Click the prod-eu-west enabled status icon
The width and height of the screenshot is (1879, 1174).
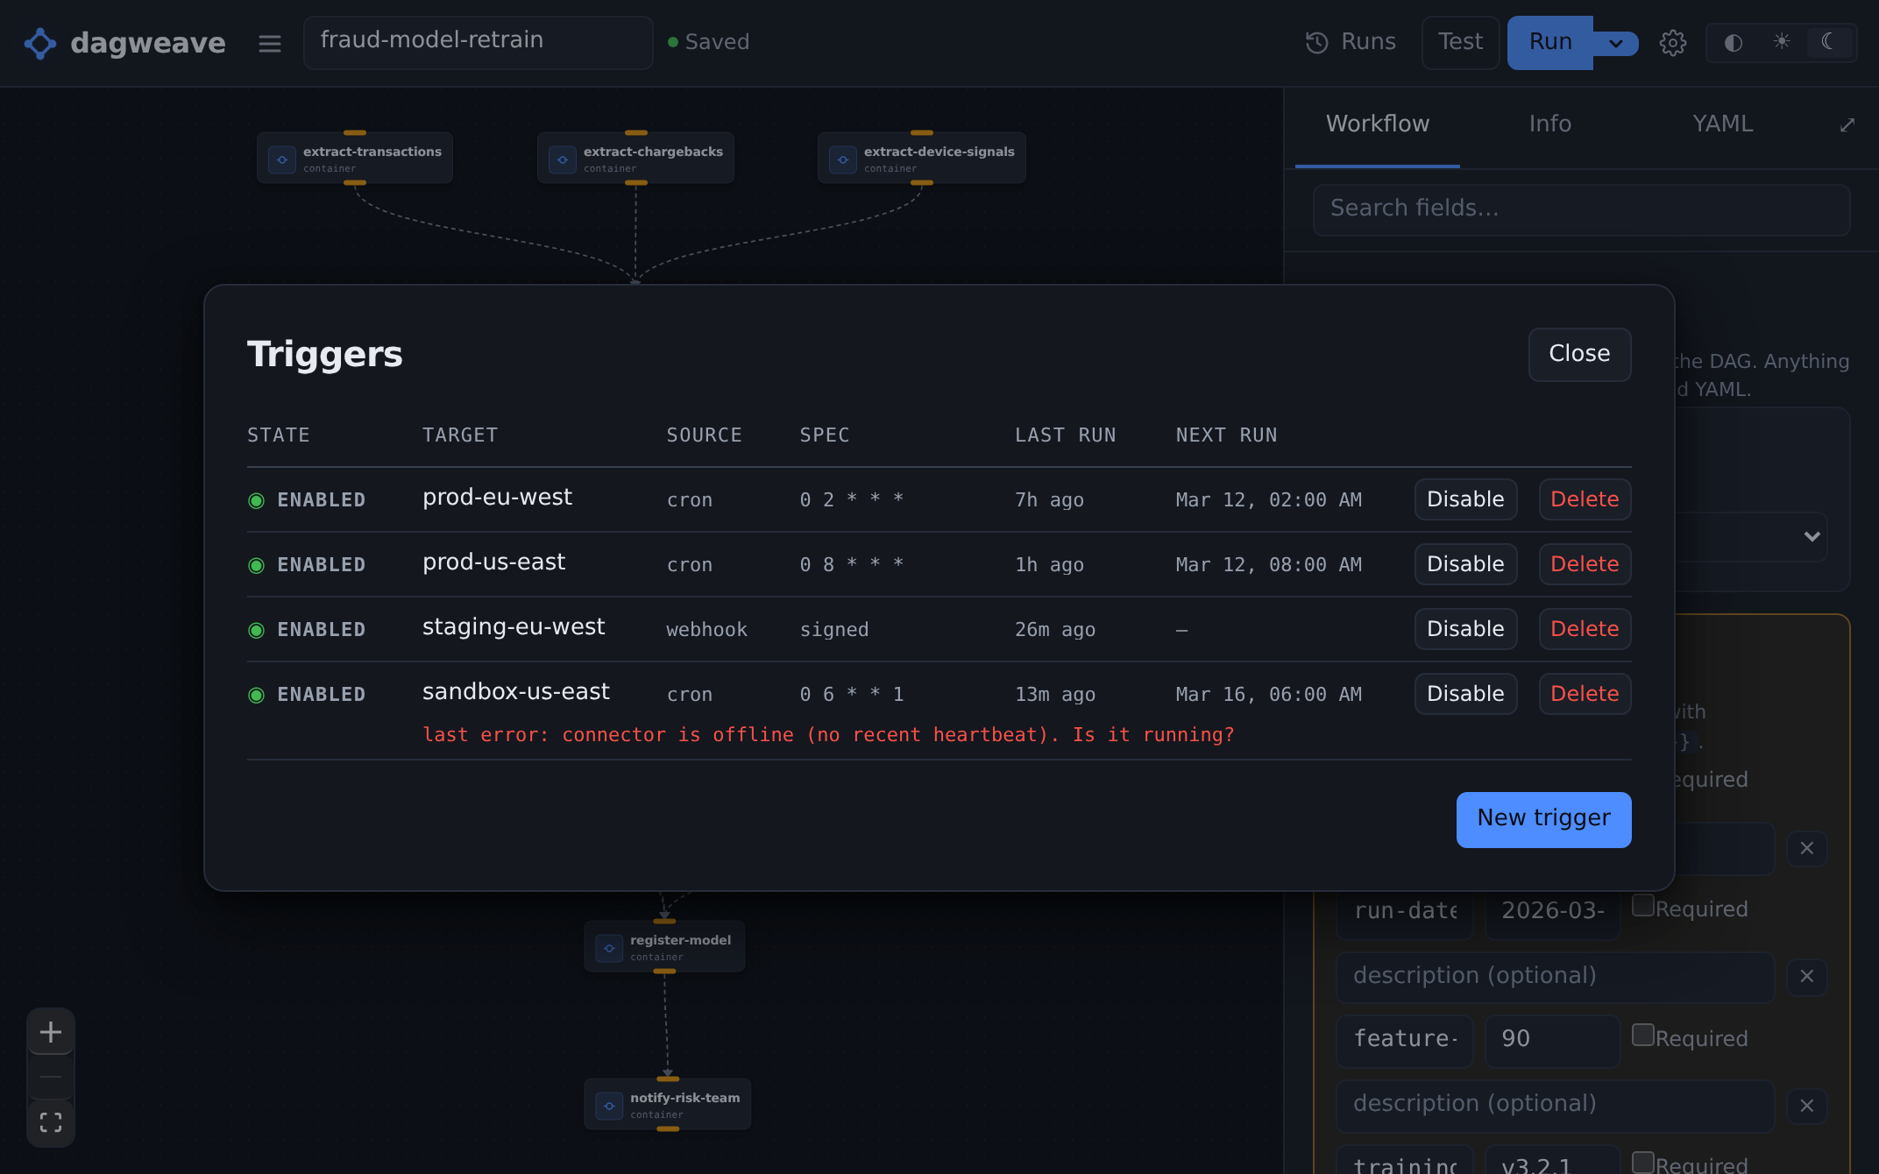pyautogui.click(x=256, y=500)
